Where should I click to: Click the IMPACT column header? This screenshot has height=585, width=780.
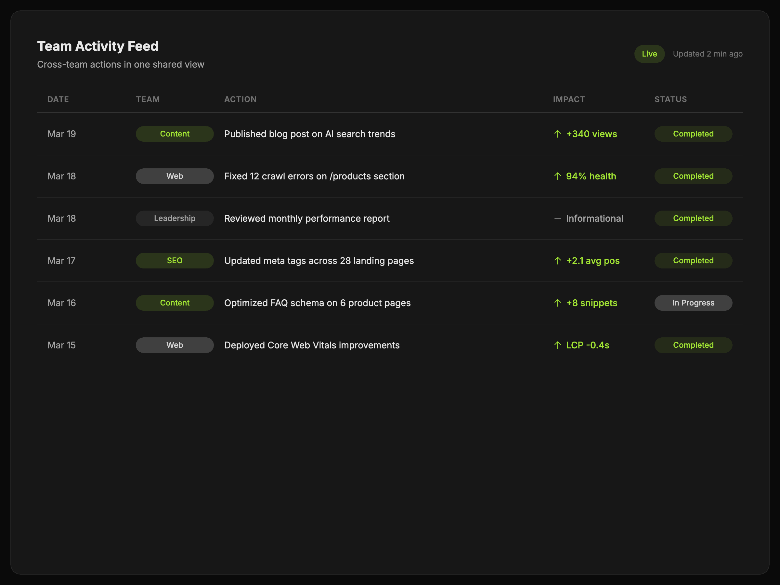(x=568, y=99)
